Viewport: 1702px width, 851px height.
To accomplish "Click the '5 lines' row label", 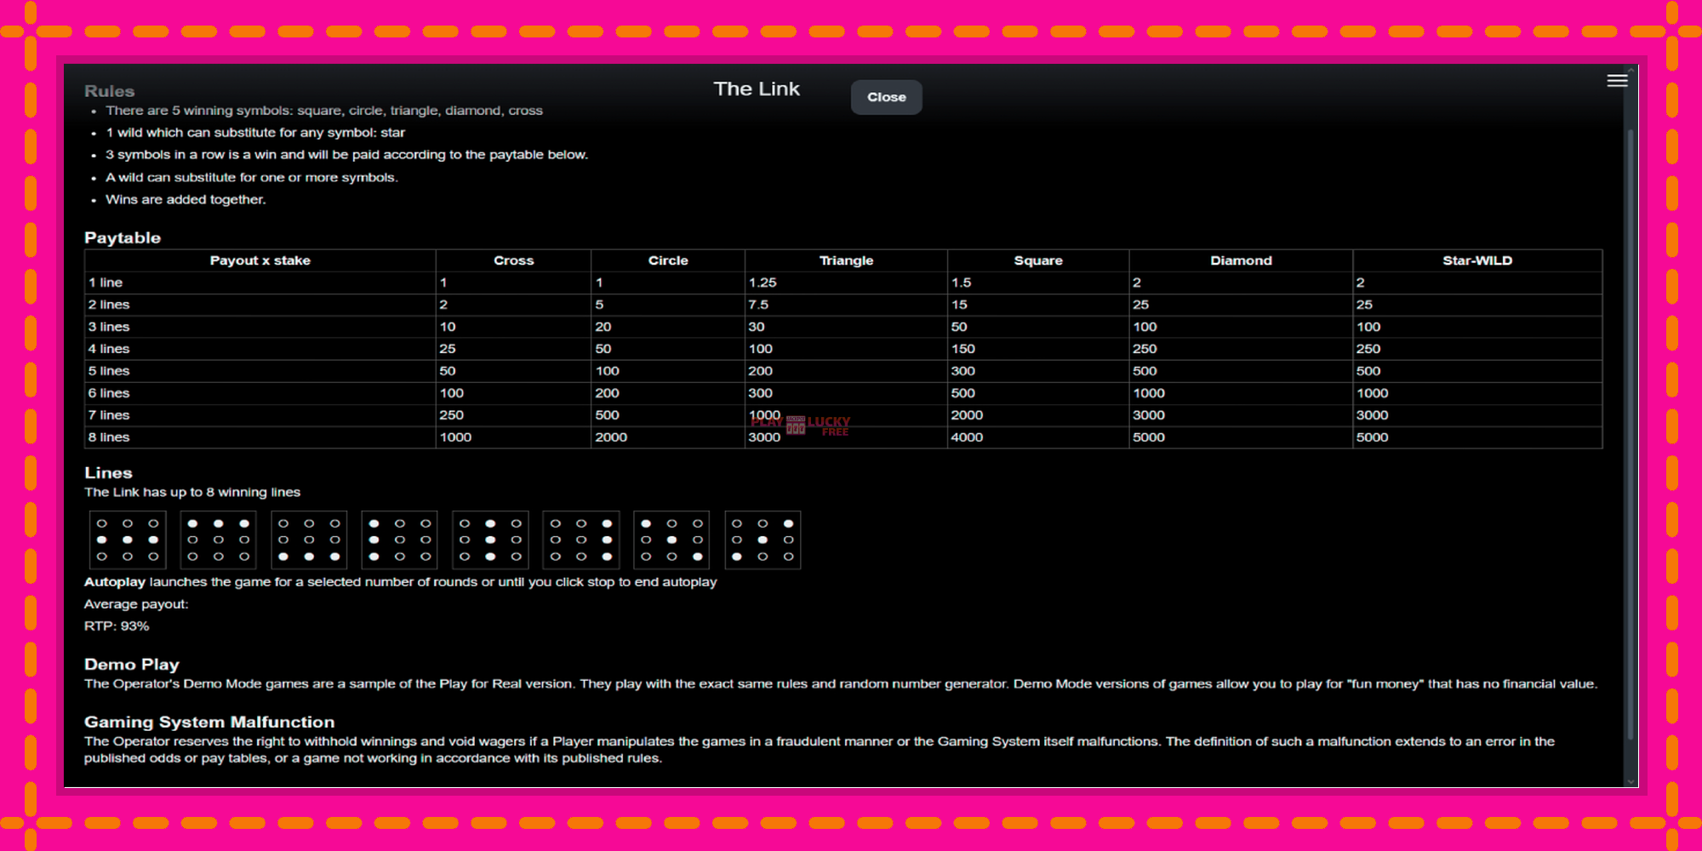I will 109,371.
